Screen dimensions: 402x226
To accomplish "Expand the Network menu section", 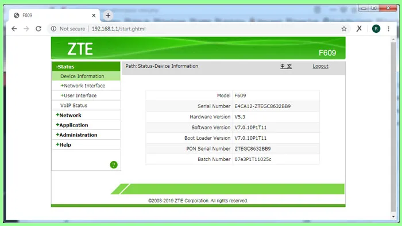I will (86, 115).
